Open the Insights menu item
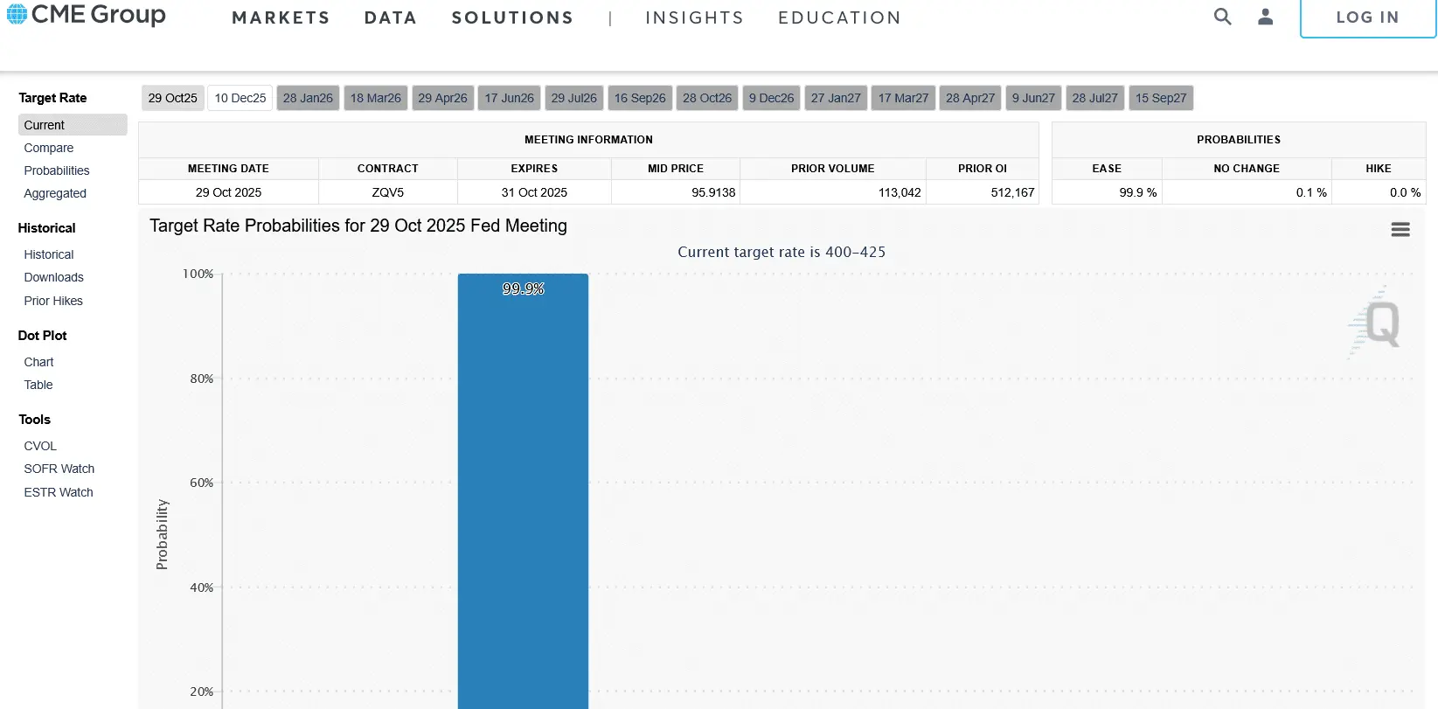This screenshot has width=1438, height=709. (x=694, y=17)
